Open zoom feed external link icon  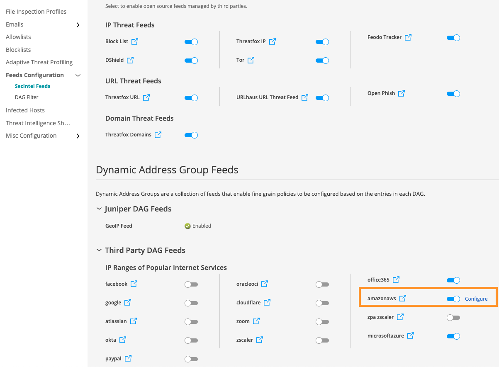(256, 321)
